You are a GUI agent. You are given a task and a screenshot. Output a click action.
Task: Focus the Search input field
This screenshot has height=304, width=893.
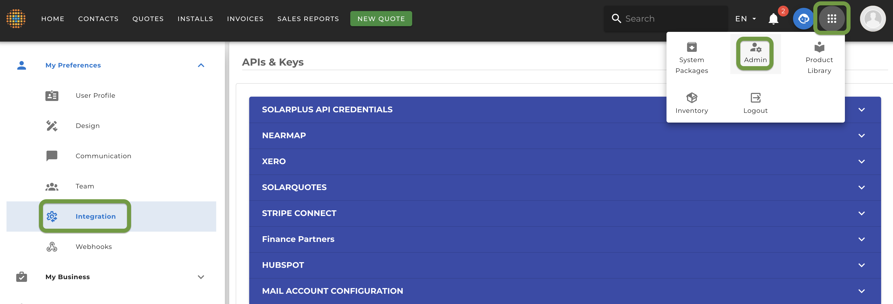click(666, 19)
